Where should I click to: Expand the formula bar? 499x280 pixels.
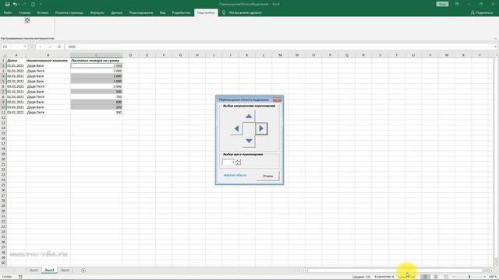(496, 47)
